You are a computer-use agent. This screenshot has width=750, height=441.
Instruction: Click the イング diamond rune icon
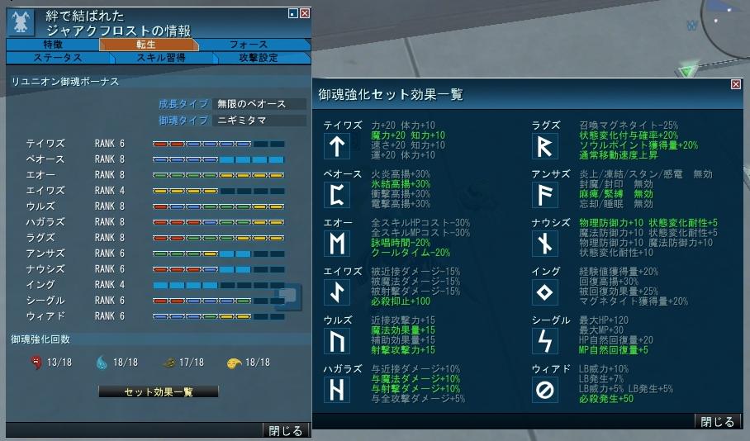coord(545,292)
